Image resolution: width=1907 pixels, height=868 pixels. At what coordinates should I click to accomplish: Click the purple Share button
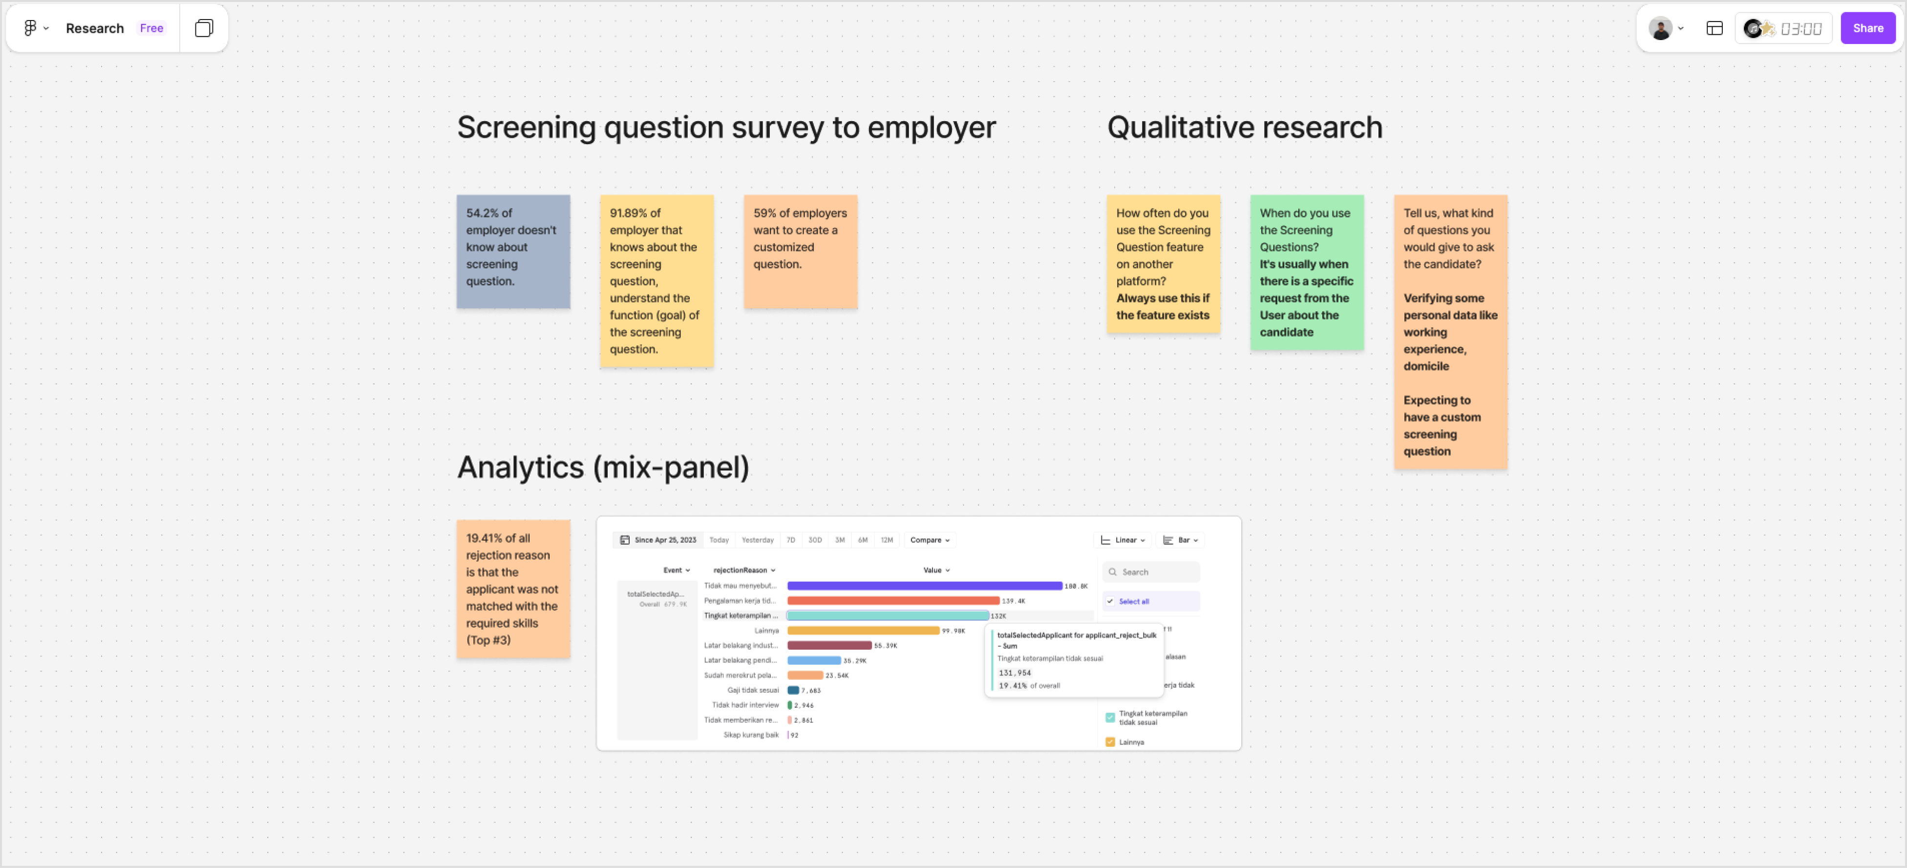1868,28
